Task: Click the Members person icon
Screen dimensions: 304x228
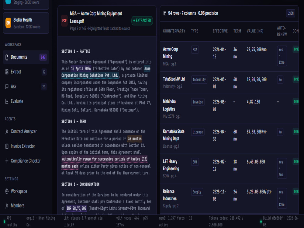Action: coord(7,206)
